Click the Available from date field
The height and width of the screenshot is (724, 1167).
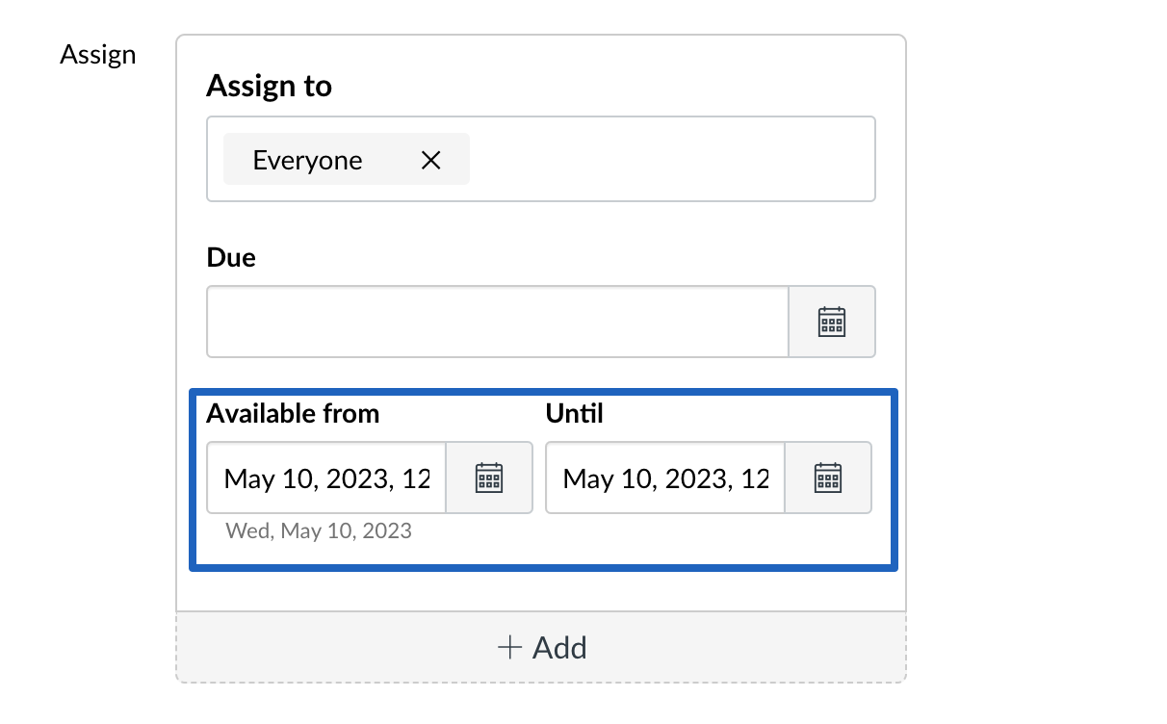[326, 478]
